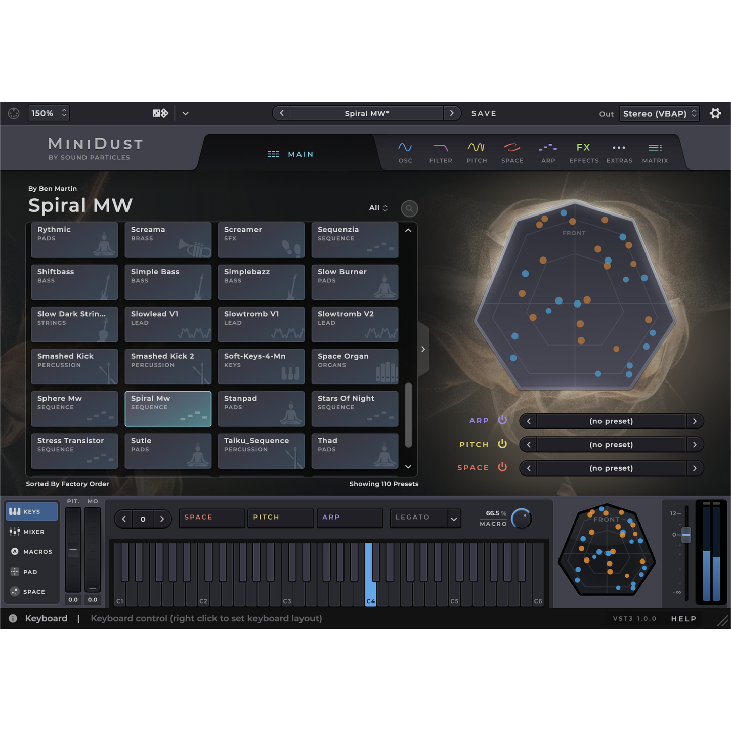Click the preset search magnifier icon
731x731 pixels.
coord(409,208)
